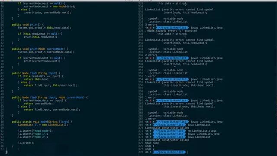Click the "public static void main" declaration
Viewport: 277px width, 156px height.
[42, 122]
